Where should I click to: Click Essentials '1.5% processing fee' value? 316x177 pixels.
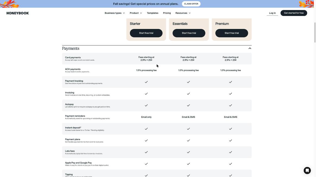189,70
